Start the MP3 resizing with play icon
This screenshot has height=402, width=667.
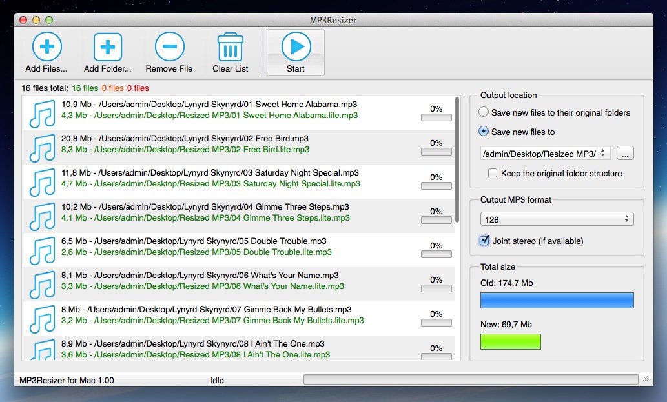[x=296, y=47]
